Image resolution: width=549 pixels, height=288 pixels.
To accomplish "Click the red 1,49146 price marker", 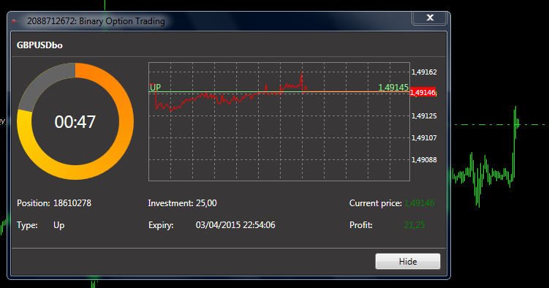I will (x=423, y=92).
